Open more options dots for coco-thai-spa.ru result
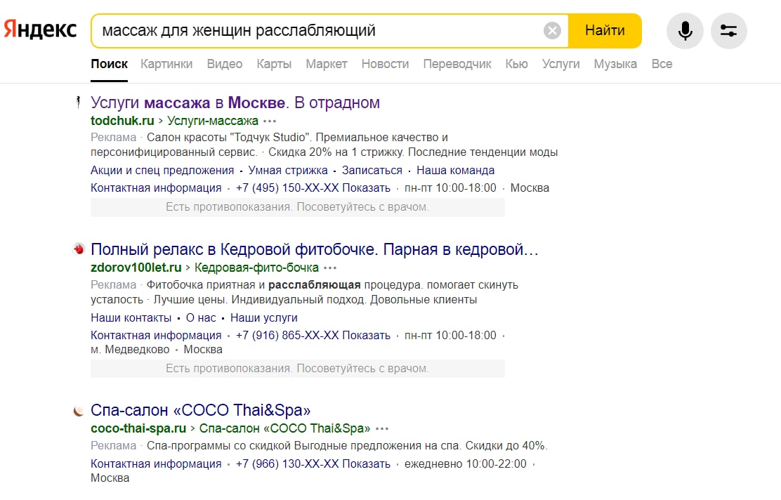The height and width of the screenshot is (500, 781). 382,428
